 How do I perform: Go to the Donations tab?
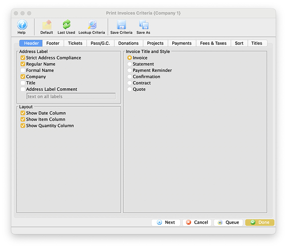click(x=128, y=43)
